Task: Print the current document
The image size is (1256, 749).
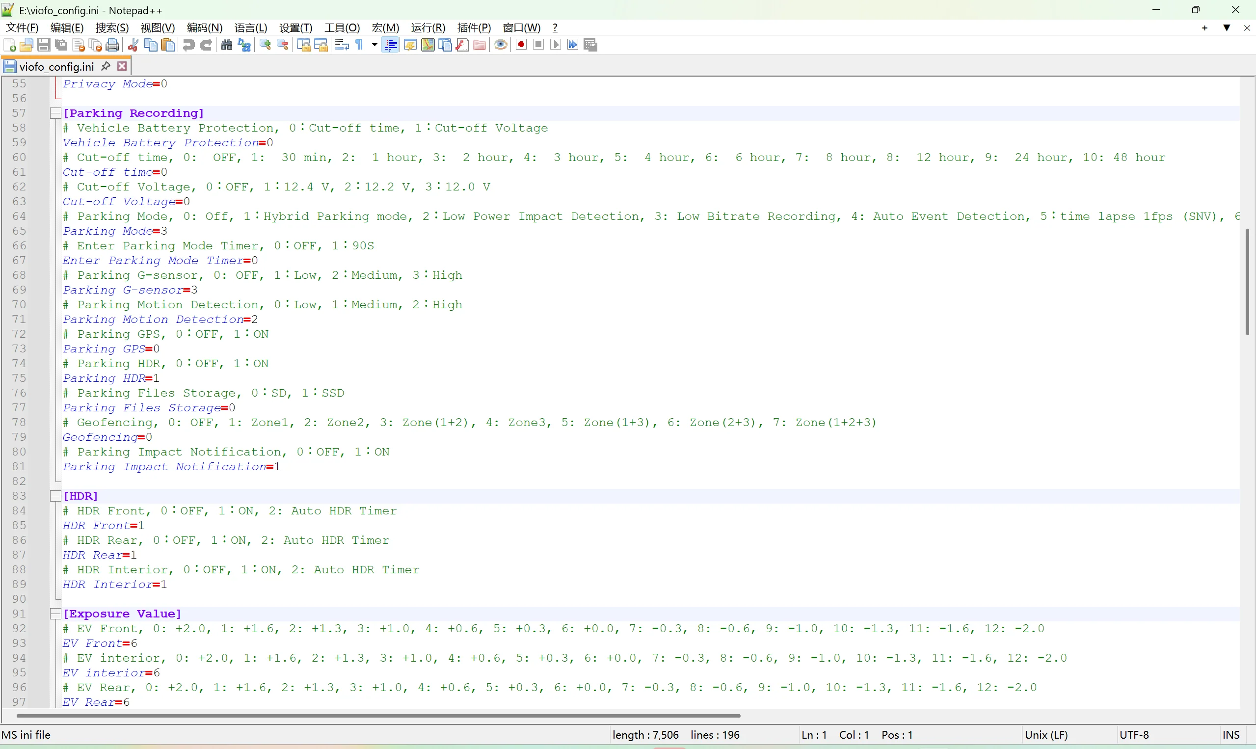Action: click(112, 44)
